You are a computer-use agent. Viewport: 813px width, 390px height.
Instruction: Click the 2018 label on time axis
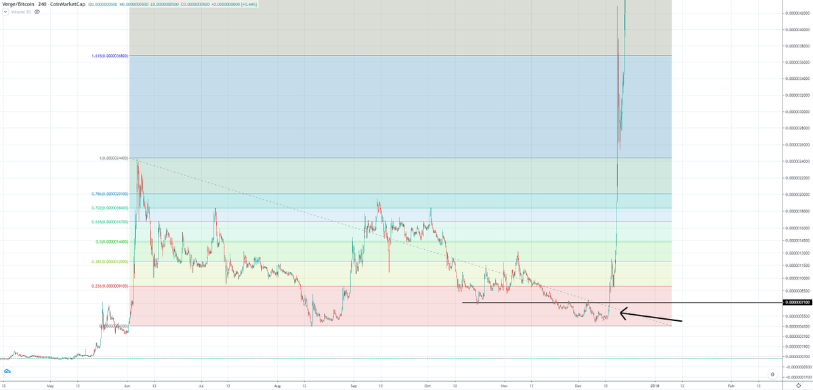pos(654,385)
